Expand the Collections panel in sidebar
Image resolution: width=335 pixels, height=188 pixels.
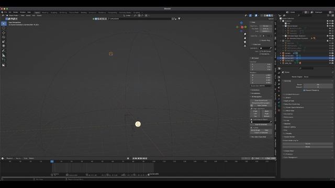255,90
